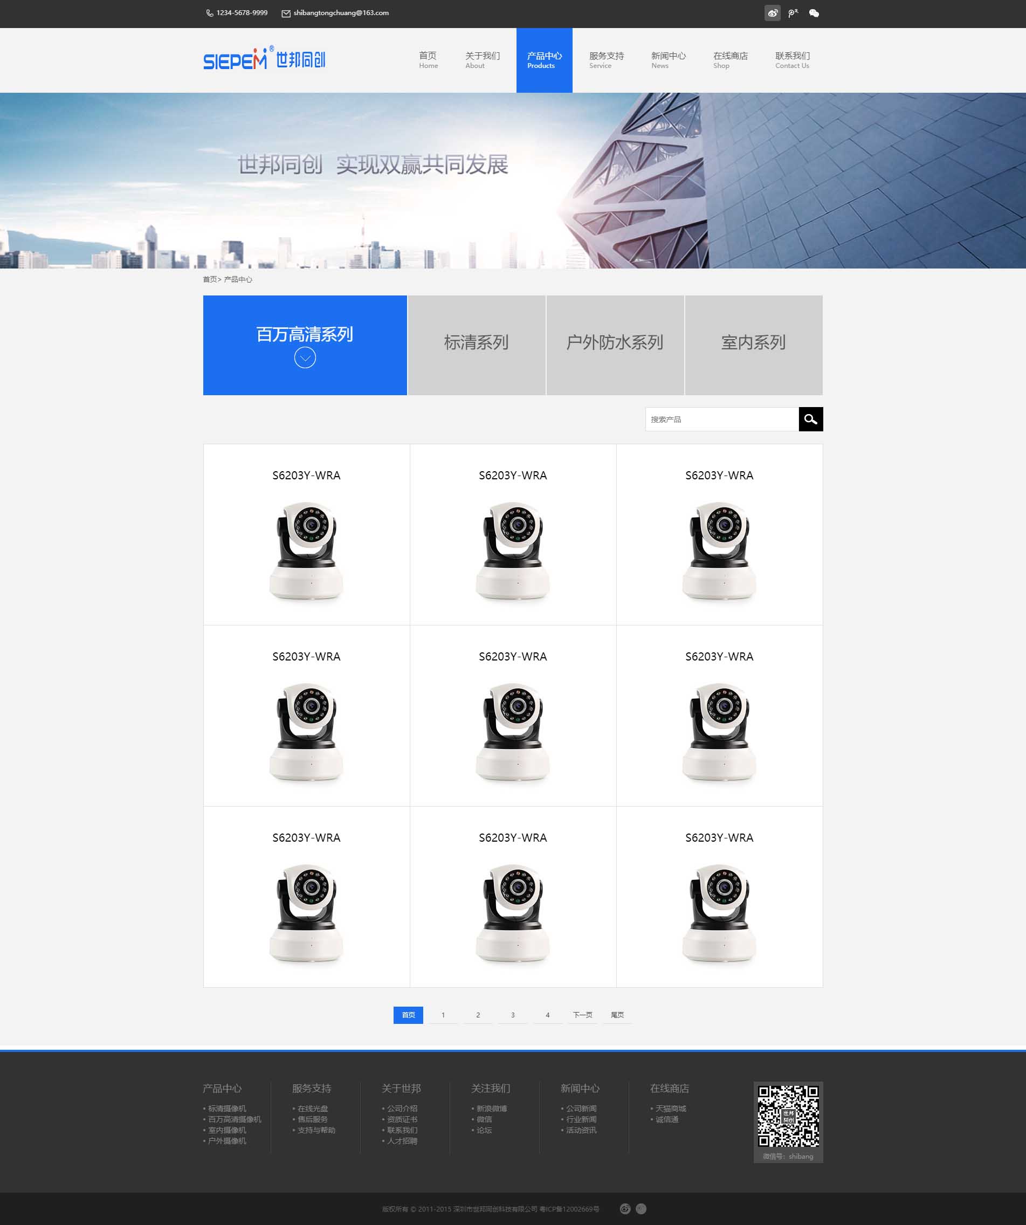The width and height of the screenshot is (1026, 1225).
Task: Click into the 搜索产品 search field
Action: point(721,419)
